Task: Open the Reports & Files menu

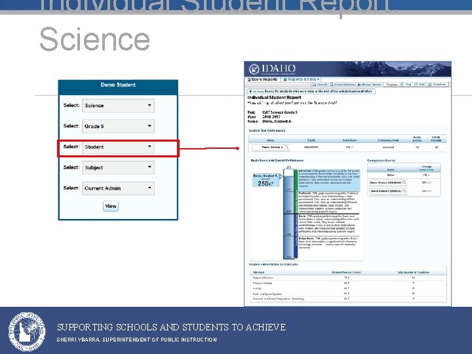Action: [x=302, y=79]
